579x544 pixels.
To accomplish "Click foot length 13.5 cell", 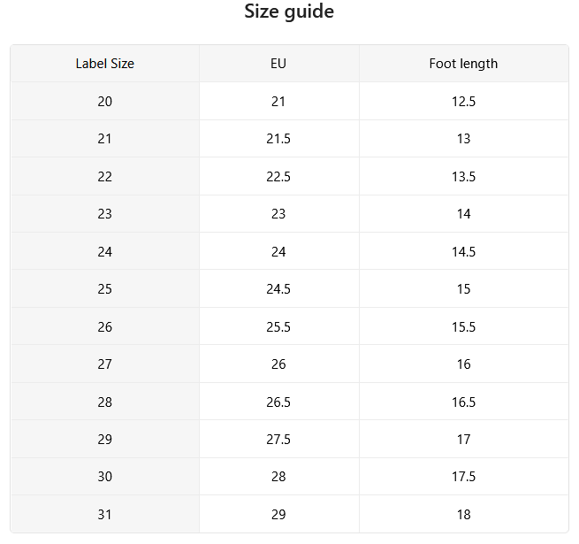I will [x=464, y=176].
